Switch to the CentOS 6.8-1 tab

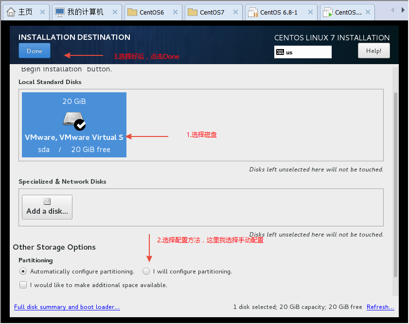tap(281, 12)
